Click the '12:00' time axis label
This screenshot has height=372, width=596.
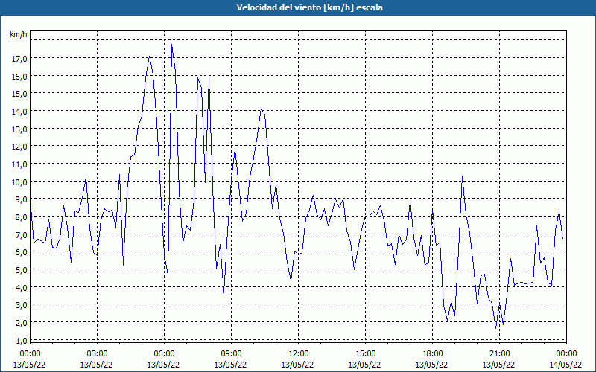[299, 354]
